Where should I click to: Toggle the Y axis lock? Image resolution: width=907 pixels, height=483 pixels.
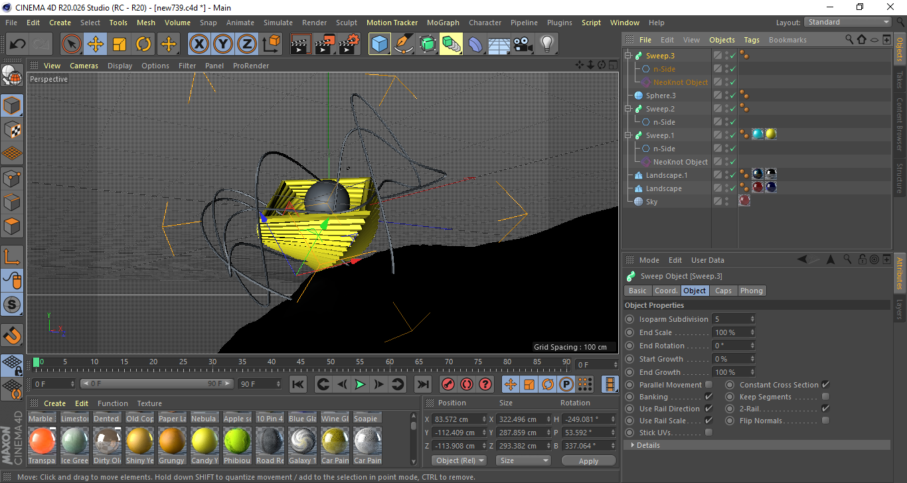click(222, 44)
